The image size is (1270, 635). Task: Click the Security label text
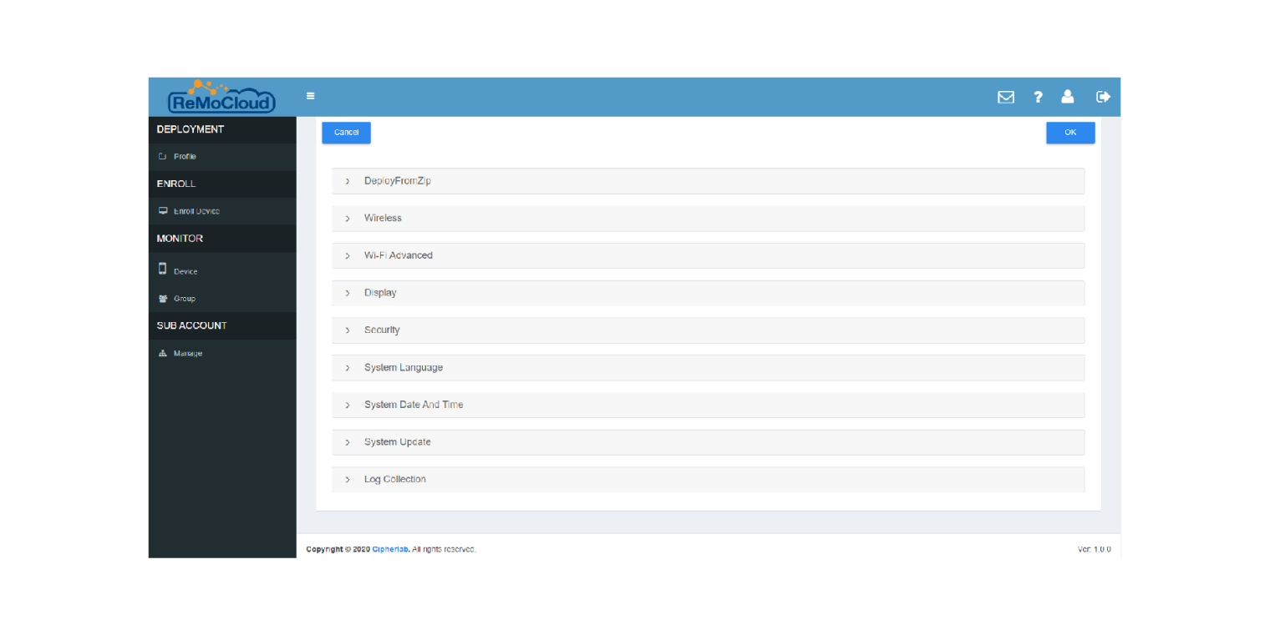point(382,330)
